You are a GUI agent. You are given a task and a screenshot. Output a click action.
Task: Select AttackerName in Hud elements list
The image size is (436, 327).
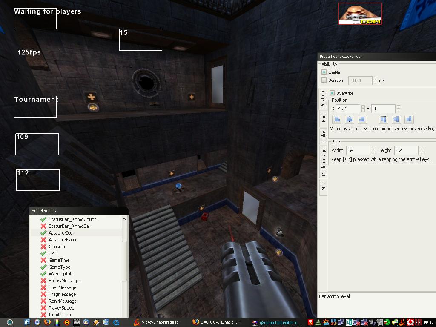pos(63,240)
